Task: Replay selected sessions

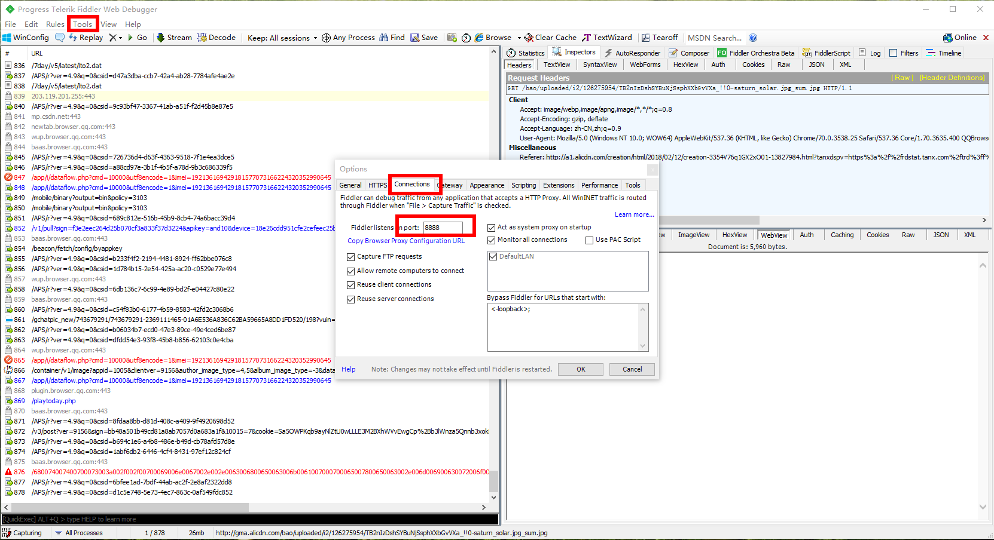Action: (x=86, y=38)
